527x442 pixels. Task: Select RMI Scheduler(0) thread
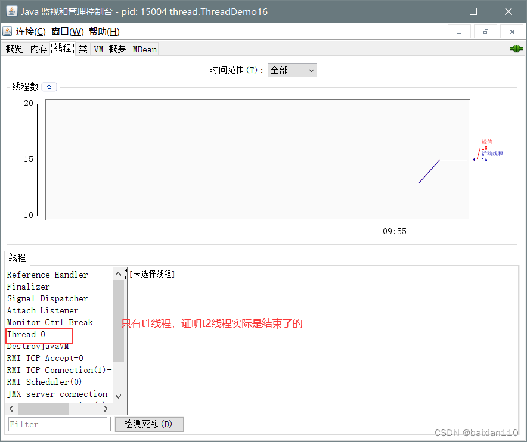pyautogui.click(x=44, y=382)
